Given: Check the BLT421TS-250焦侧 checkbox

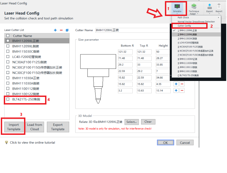Looking at the screenshot, I should pyautogui.click(x=8, y=99).
